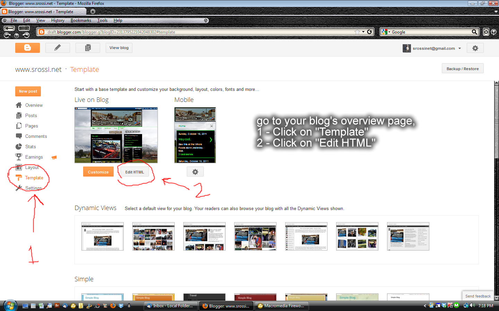
Task: Open the Edit menu
Action: [x=27, y=20]
